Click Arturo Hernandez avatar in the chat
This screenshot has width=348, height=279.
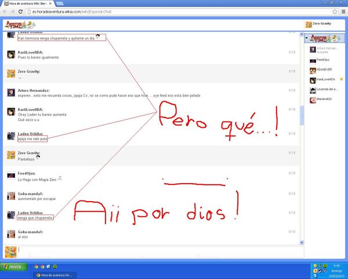(11, 92)
